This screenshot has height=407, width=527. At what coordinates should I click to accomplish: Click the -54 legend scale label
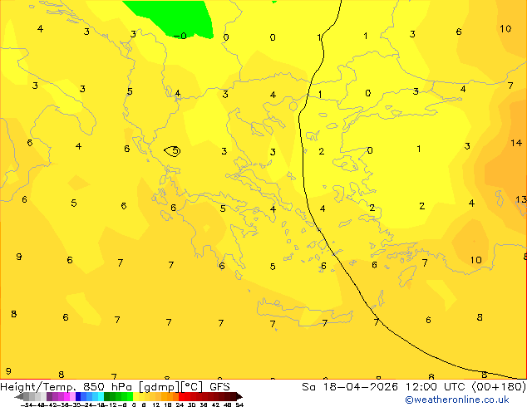click(x=27, y=405)
